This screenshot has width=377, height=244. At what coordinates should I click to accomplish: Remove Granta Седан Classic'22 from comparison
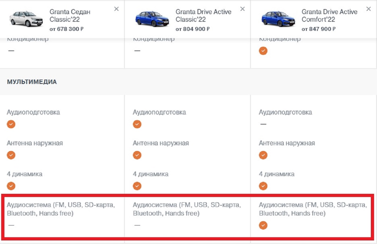(116, 9)
